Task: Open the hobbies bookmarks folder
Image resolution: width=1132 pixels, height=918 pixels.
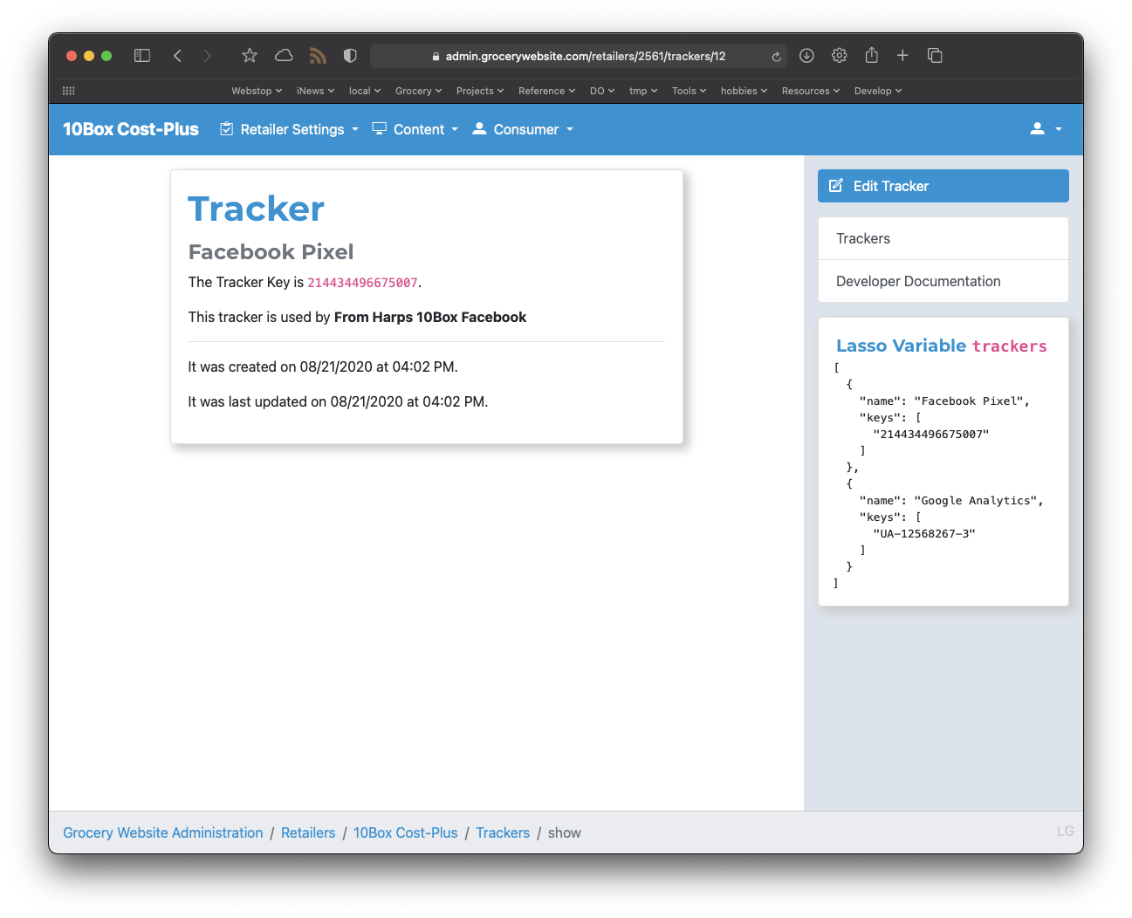Action: click(x=744, y=91)
